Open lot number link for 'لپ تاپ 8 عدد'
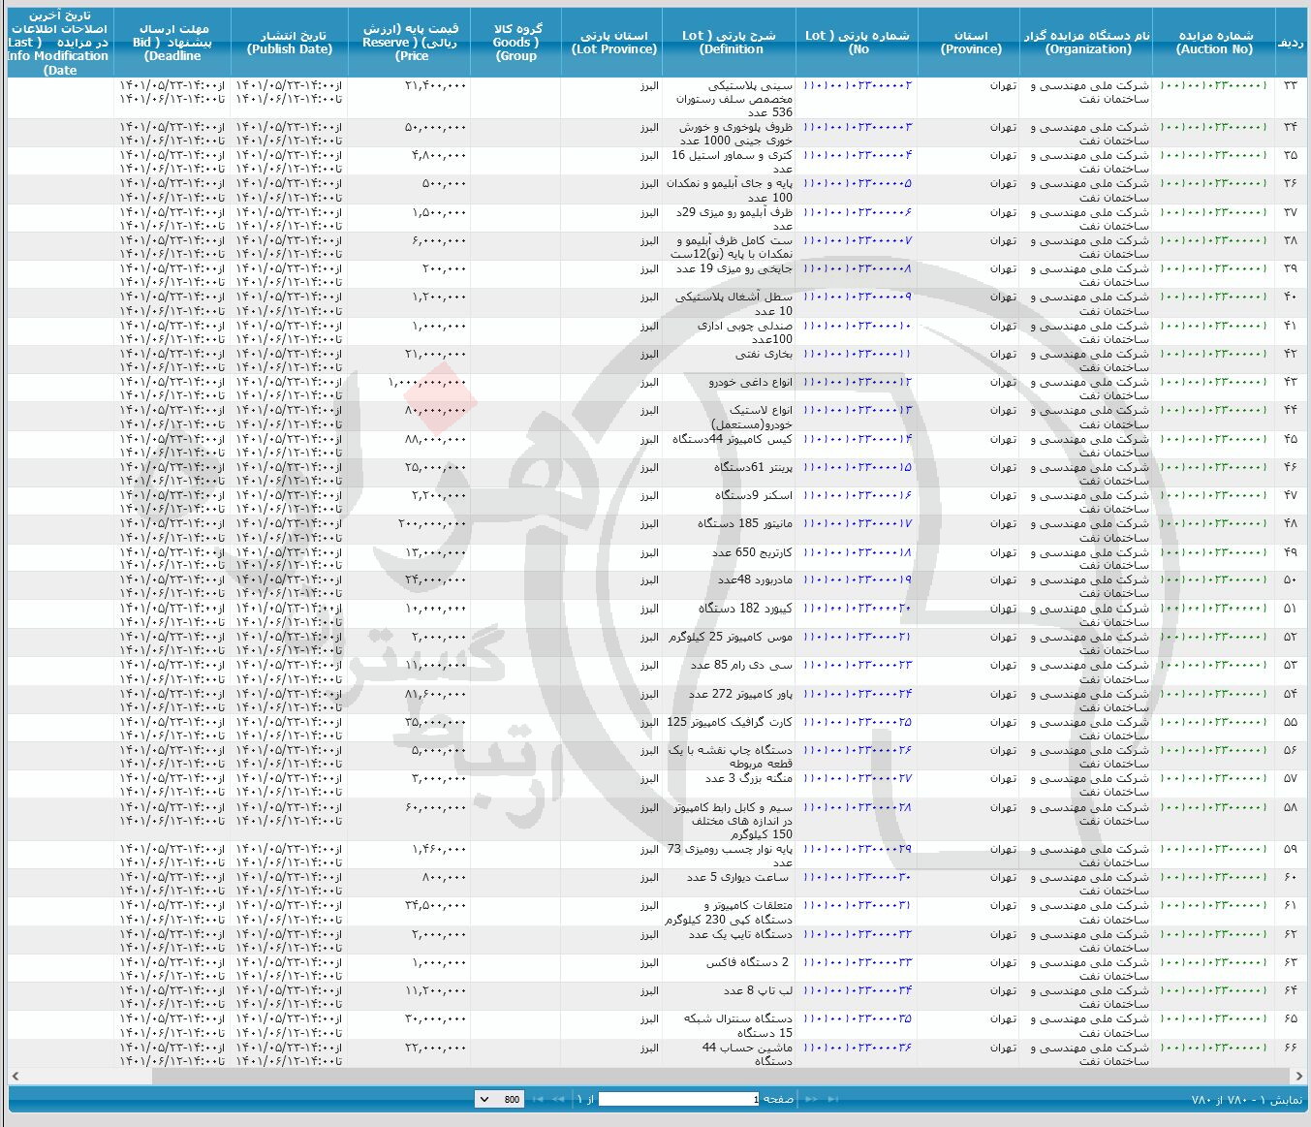Screen dimensions: 1311x1127 coord(858,991)
